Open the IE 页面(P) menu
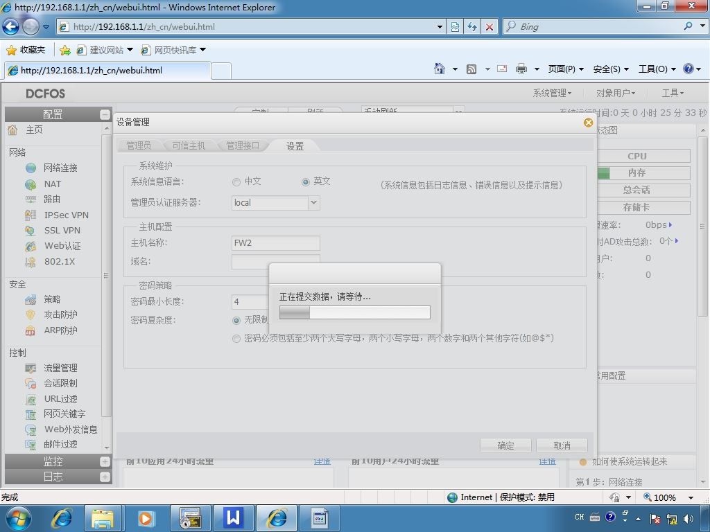Viewport: 710px width, 532px height. [566, 69]
